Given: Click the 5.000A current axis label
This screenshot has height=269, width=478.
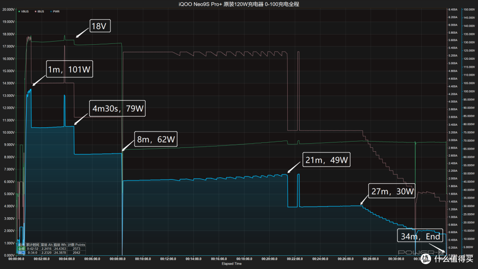Looking at the screenshot, I should pos(453,63).
